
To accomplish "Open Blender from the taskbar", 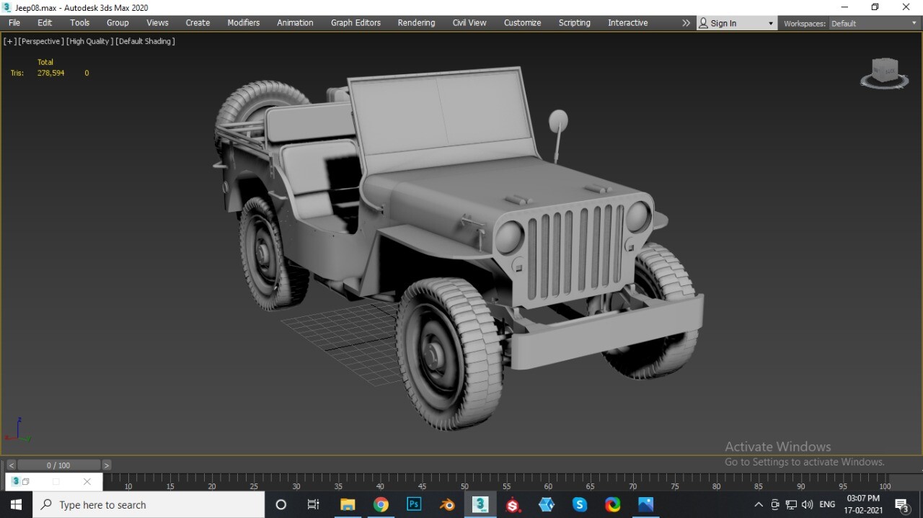I will tap(447, 505).
